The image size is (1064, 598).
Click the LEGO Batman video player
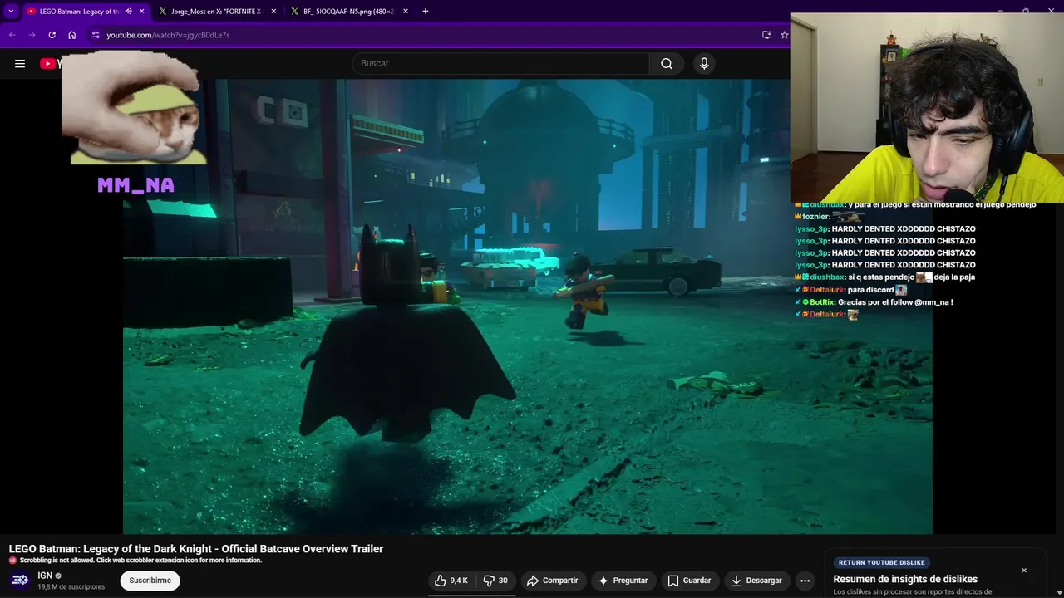pyautogui.click(x=528, y=306)
